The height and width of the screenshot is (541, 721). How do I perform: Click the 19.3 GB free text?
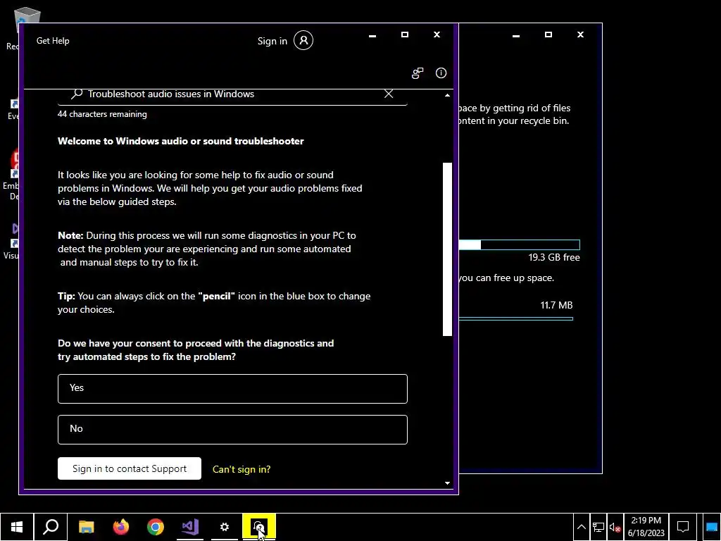(x=554, y=258)
